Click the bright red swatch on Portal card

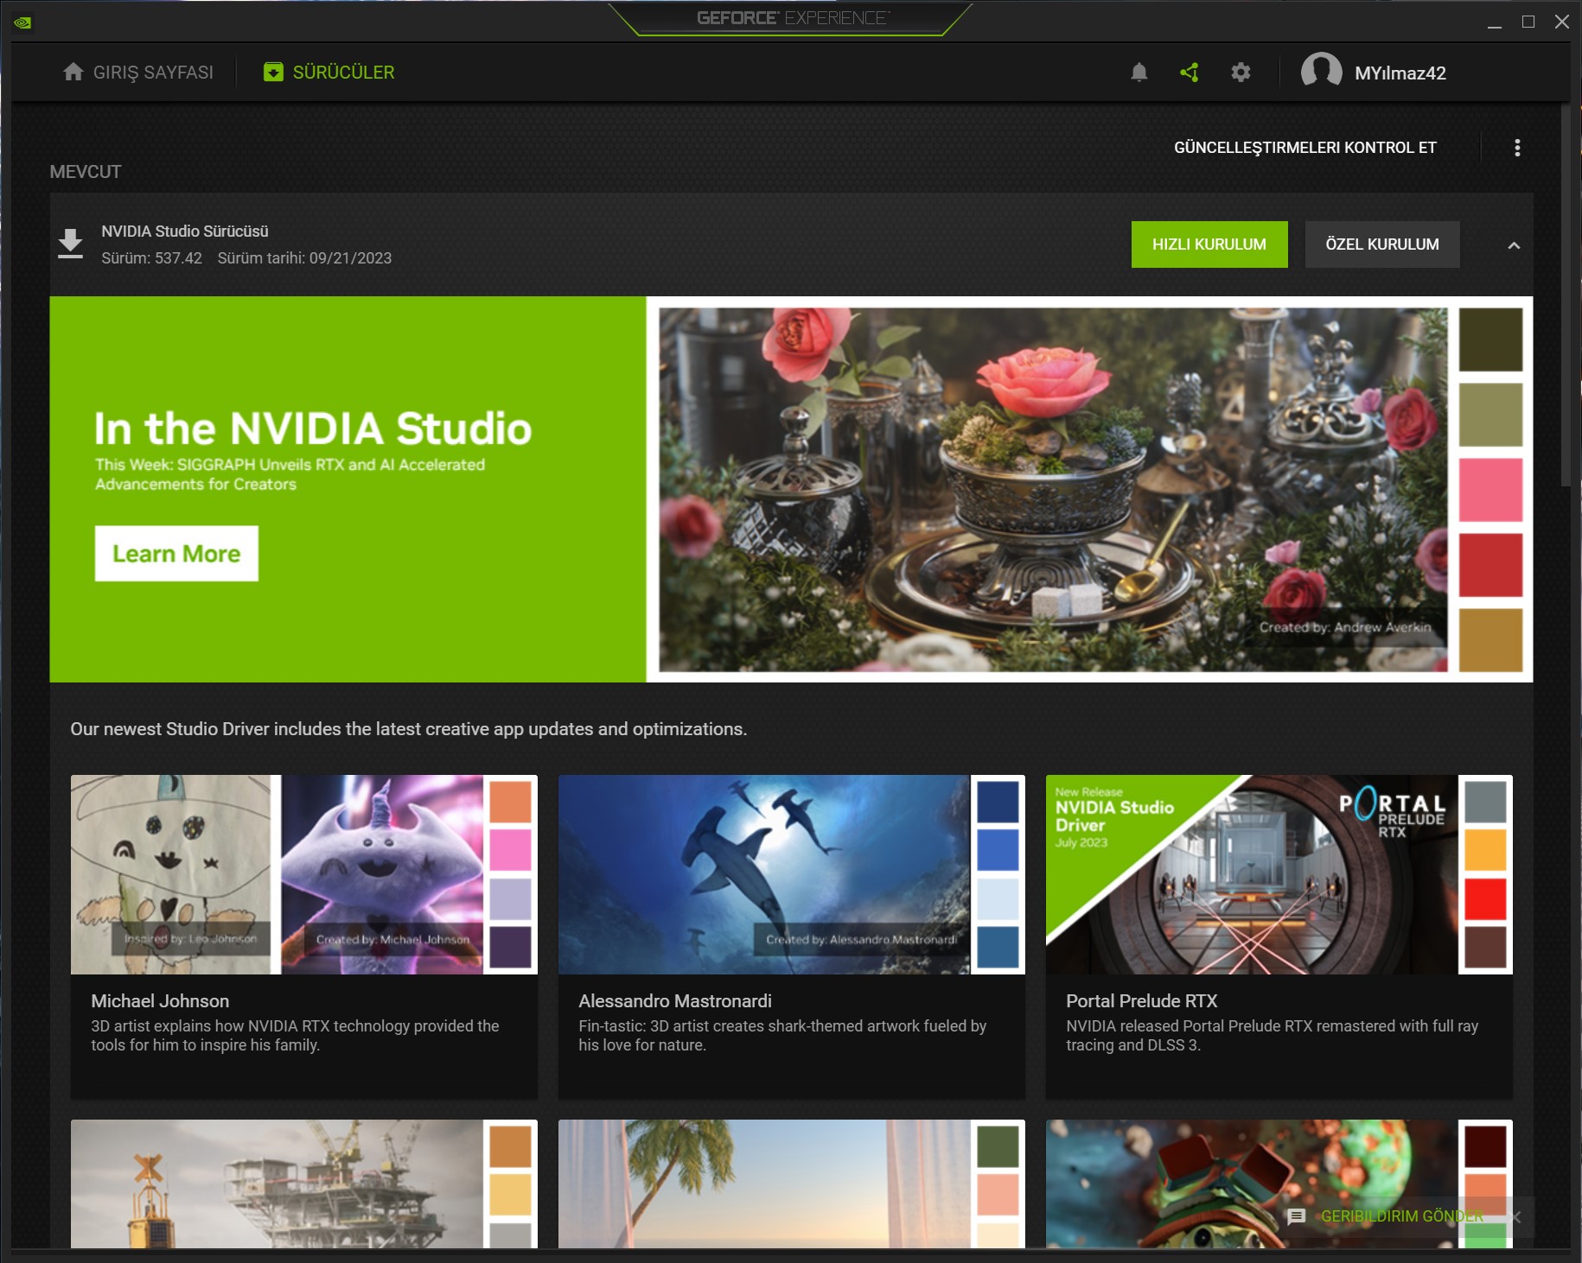(1485, 899)
